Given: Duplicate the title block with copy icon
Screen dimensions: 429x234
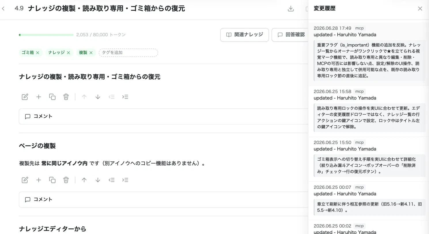Looking at the screenshot, I should click(x=52, y=97).
